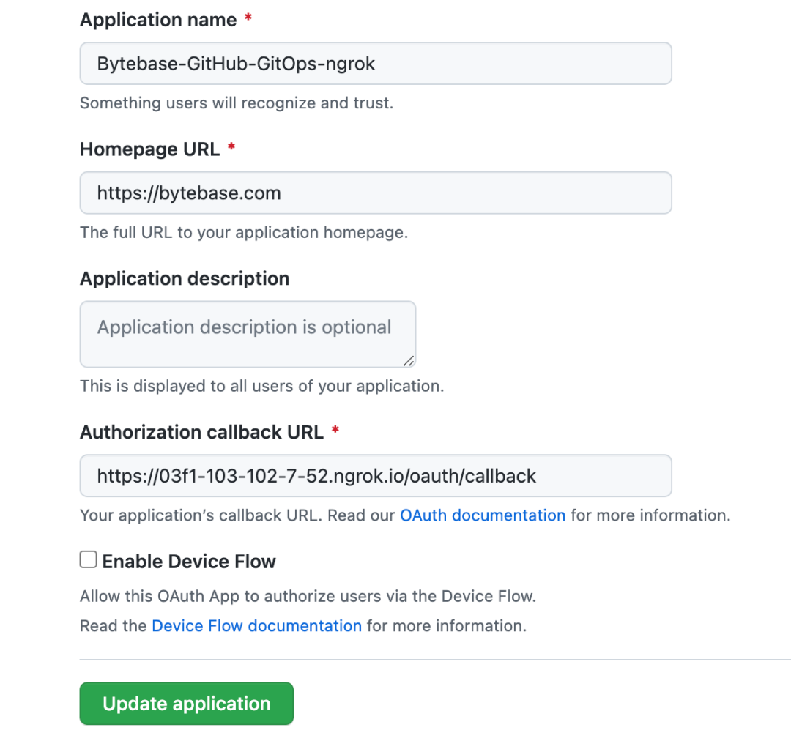Click the "Application description" heading label
This screenshot has height=752, width=791.
point(185,279)
